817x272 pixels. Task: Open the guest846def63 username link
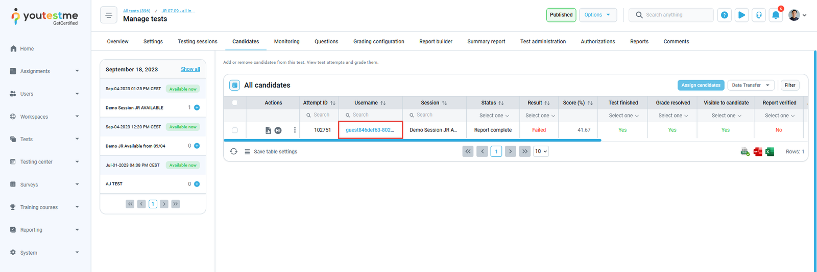coord(370,130)
